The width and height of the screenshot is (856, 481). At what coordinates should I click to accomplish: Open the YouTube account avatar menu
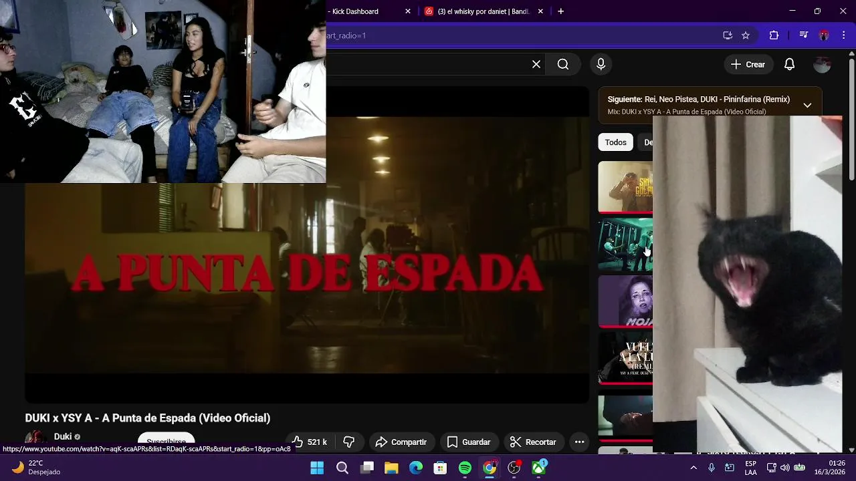[822, 64]
